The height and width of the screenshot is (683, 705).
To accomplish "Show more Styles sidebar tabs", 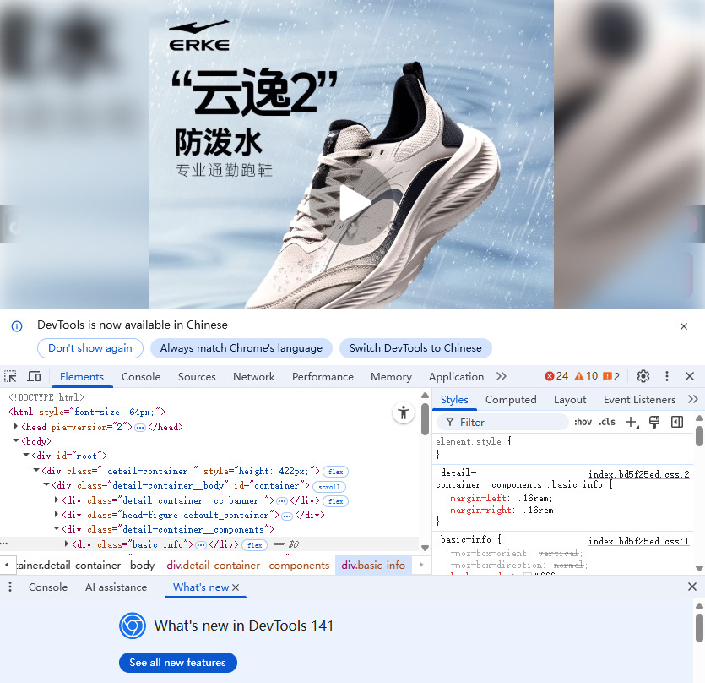I will (693, 399).
